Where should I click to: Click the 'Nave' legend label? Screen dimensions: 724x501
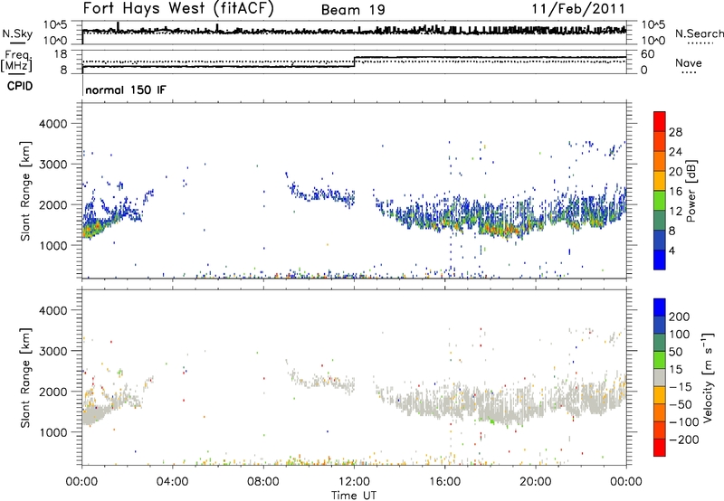689,63
